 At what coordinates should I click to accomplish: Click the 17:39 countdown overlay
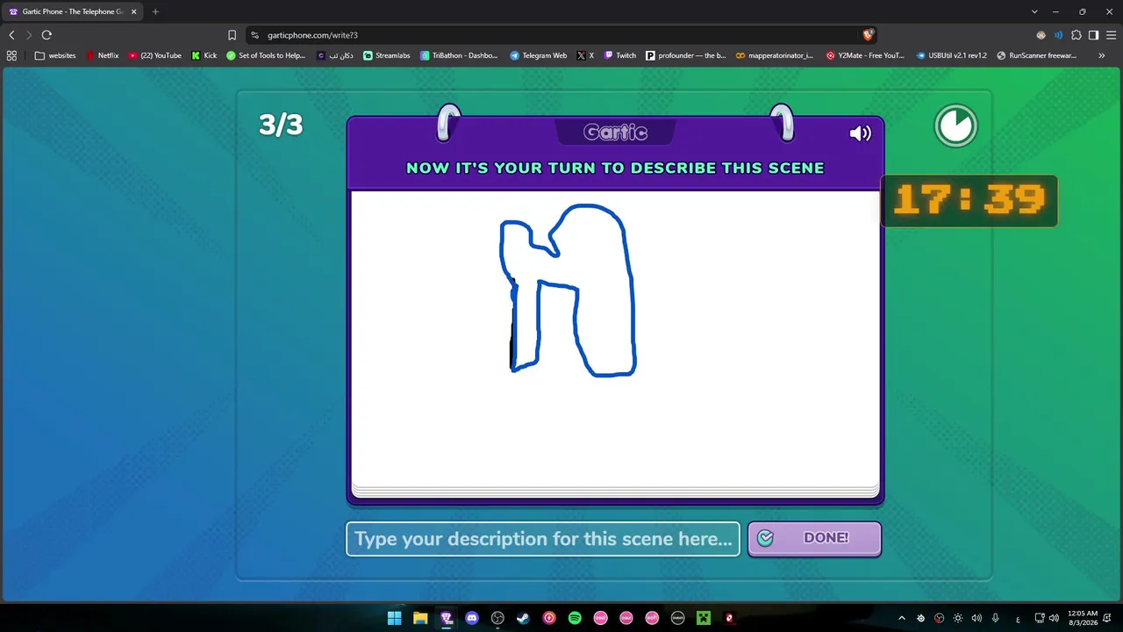point(969,201)
